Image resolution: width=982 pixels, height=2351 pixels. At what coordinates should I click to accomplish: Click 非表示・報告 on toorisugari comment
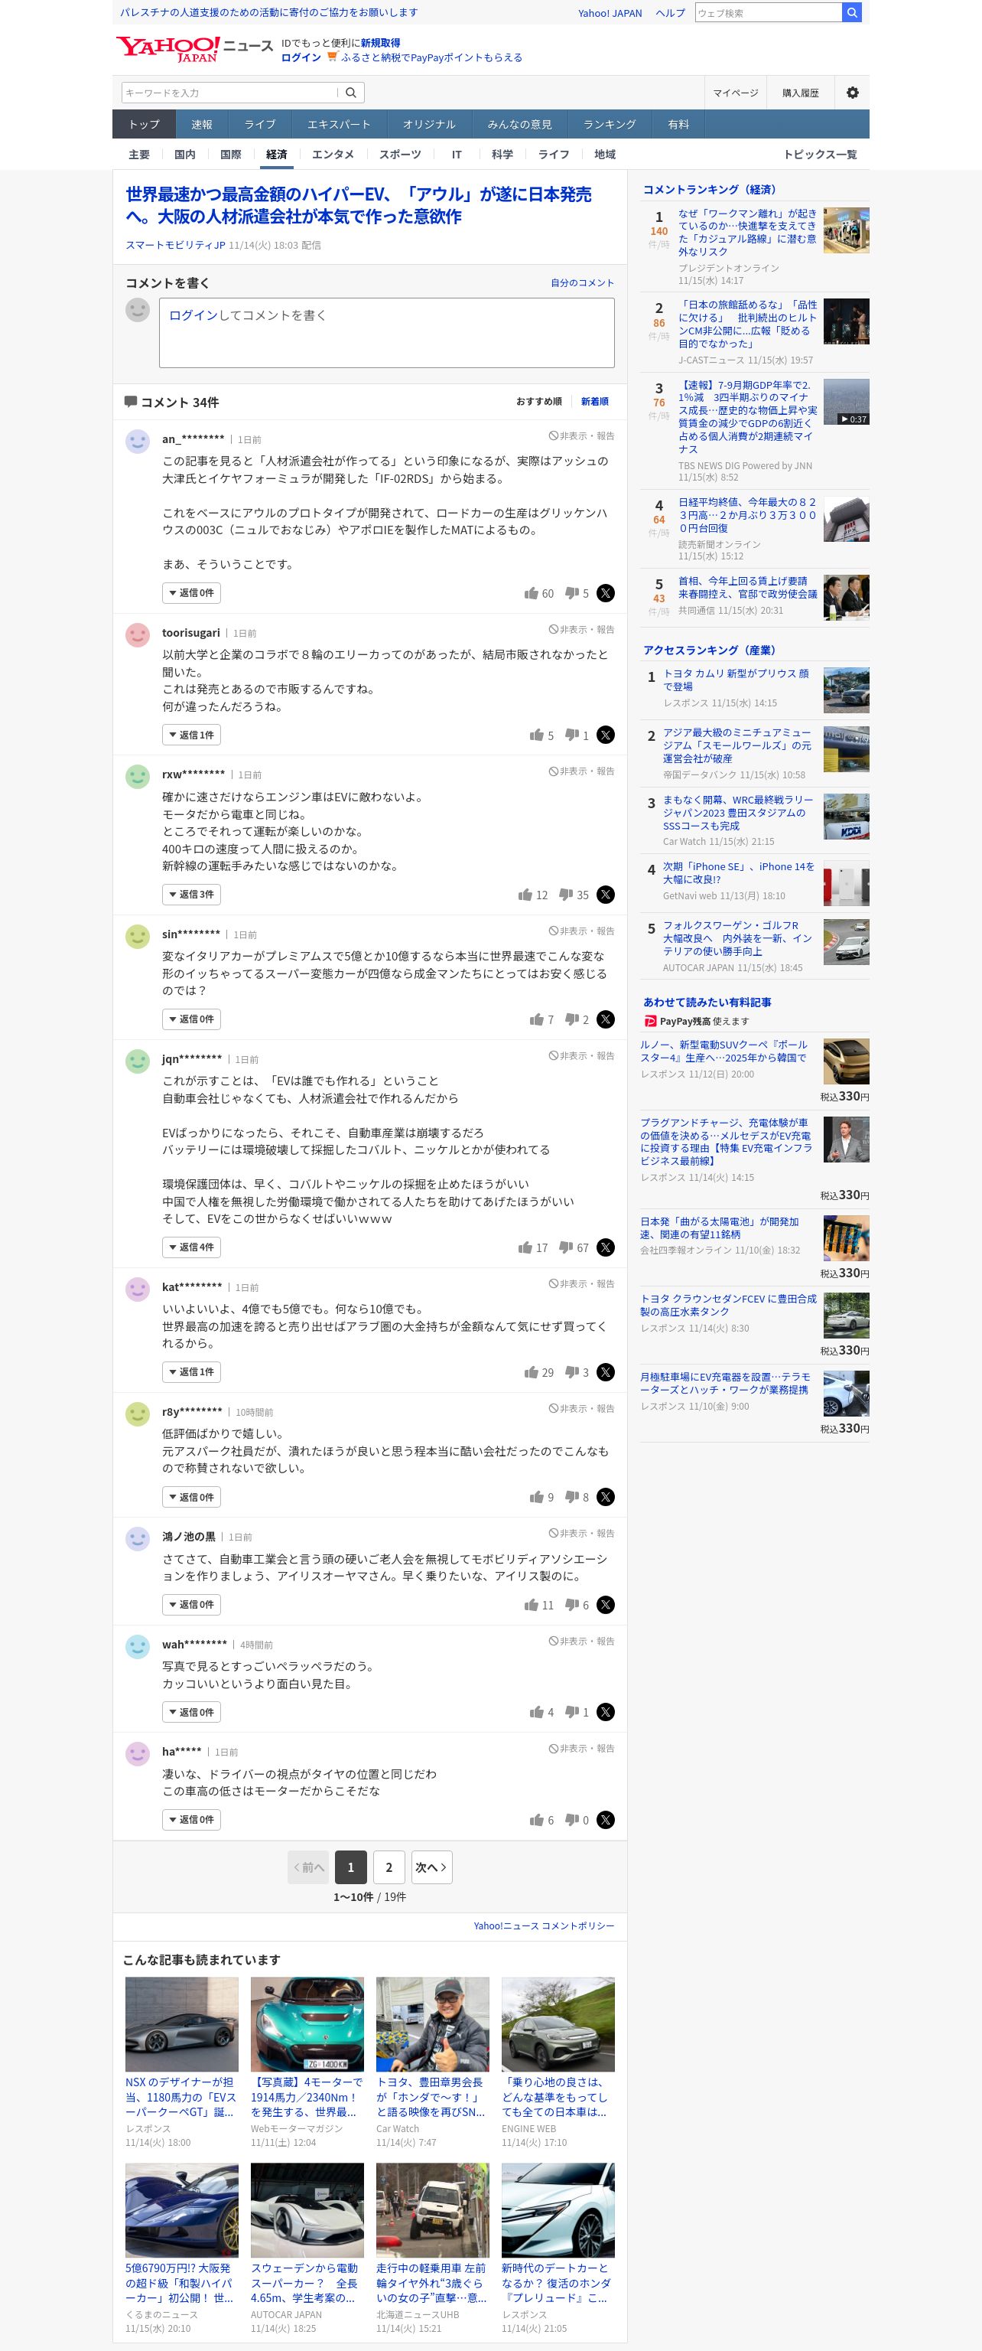point(582,630)
